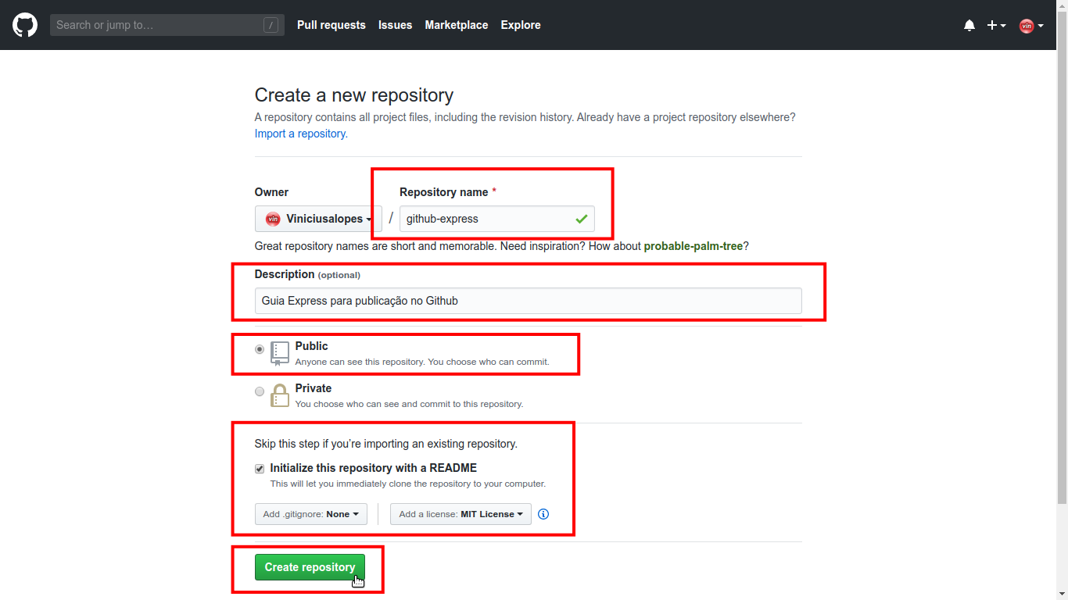Viewport: 1068px width, 600px height.
Task: Click the Private repository lock icon
Action: point(280,395)
